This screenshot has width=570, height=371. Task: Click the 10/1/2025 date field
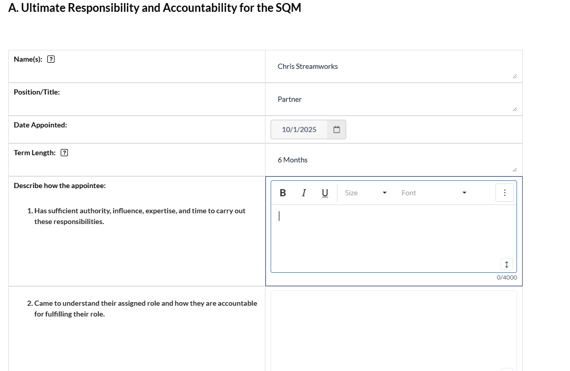(x=299, y=129)
